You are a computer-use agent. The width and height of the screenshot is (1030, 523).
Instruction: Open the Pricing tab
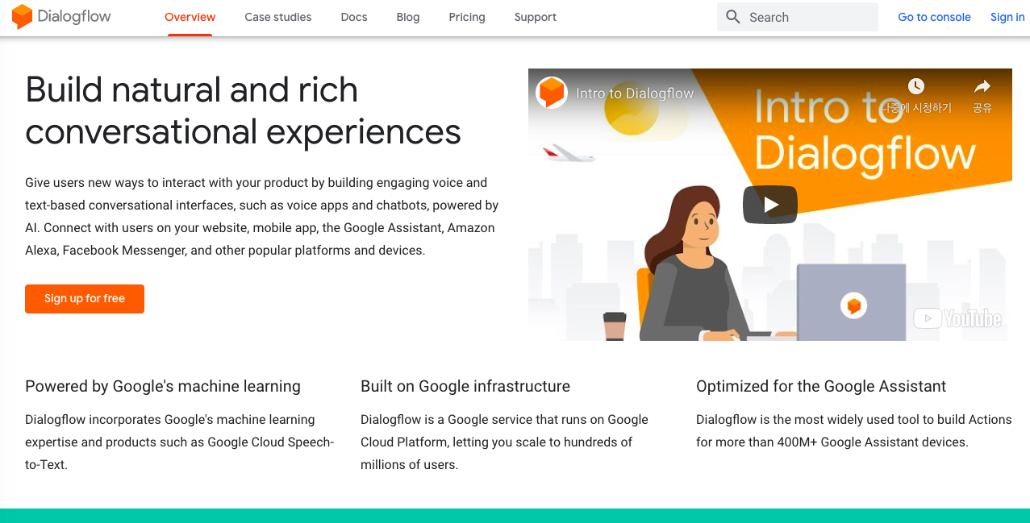point(467,17)
